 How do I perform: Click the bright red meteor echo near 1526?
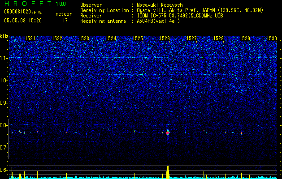[168, 133]
